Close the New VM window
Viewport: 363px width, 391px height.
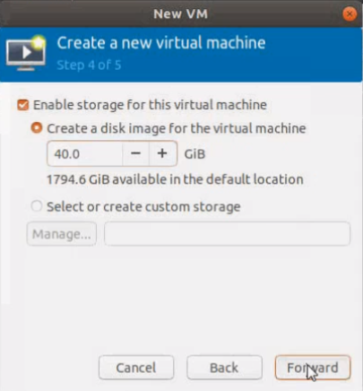350,13
